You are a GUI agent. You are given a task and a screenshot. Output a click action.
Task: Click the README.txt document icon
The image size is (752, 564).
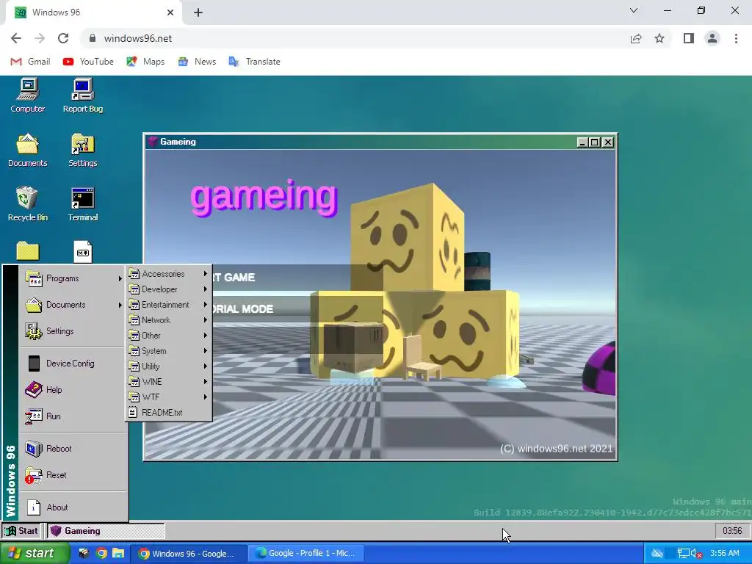134,413
